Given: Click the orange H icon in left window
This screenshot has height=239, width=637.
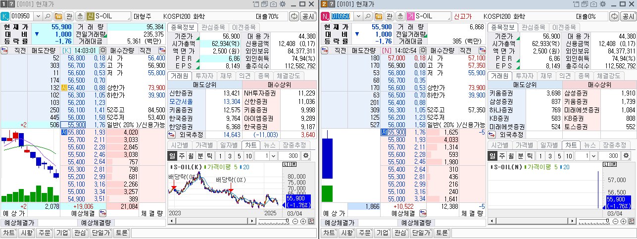Looking at the screenshot, I should 57,16.
